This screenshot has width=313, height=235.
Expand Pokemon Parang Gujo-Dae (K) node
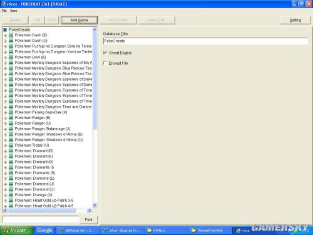pyautogui.click(x=6, y=113)
